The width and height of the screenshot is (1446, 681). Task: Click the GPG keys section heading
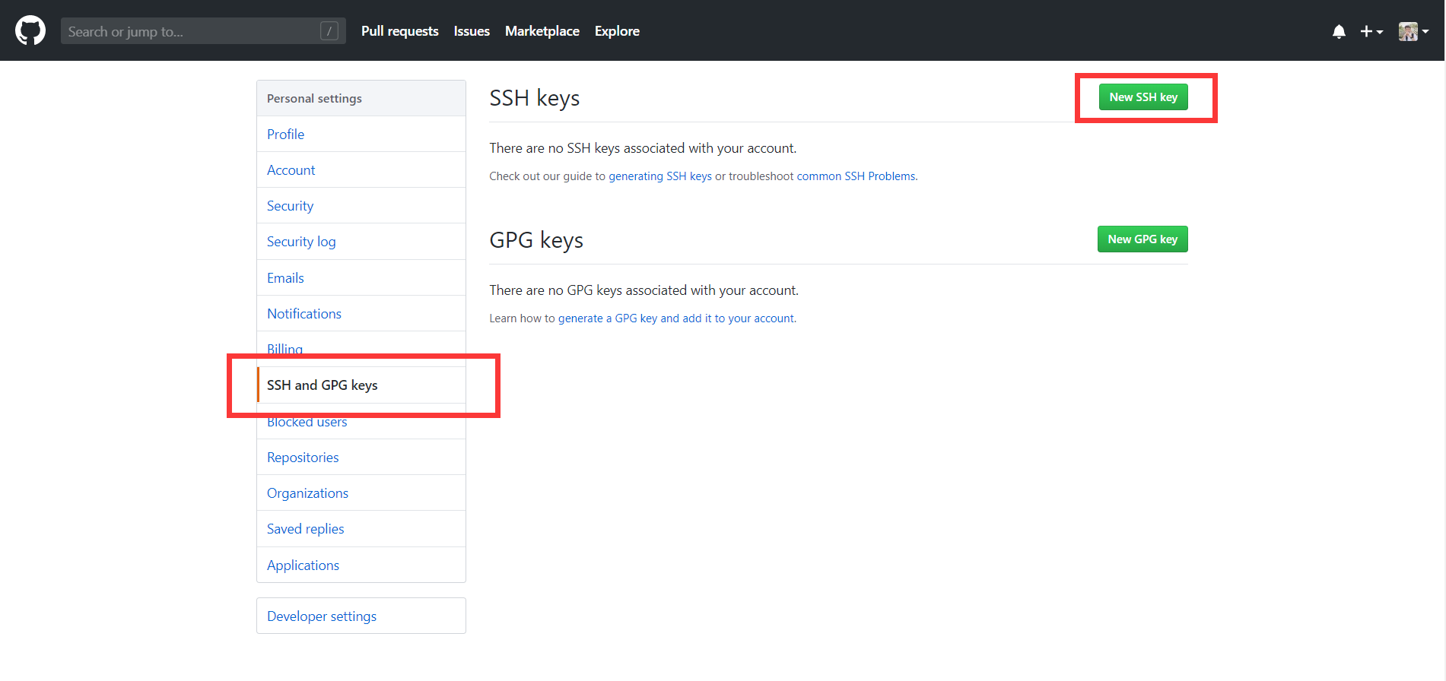tap(536, 241)
